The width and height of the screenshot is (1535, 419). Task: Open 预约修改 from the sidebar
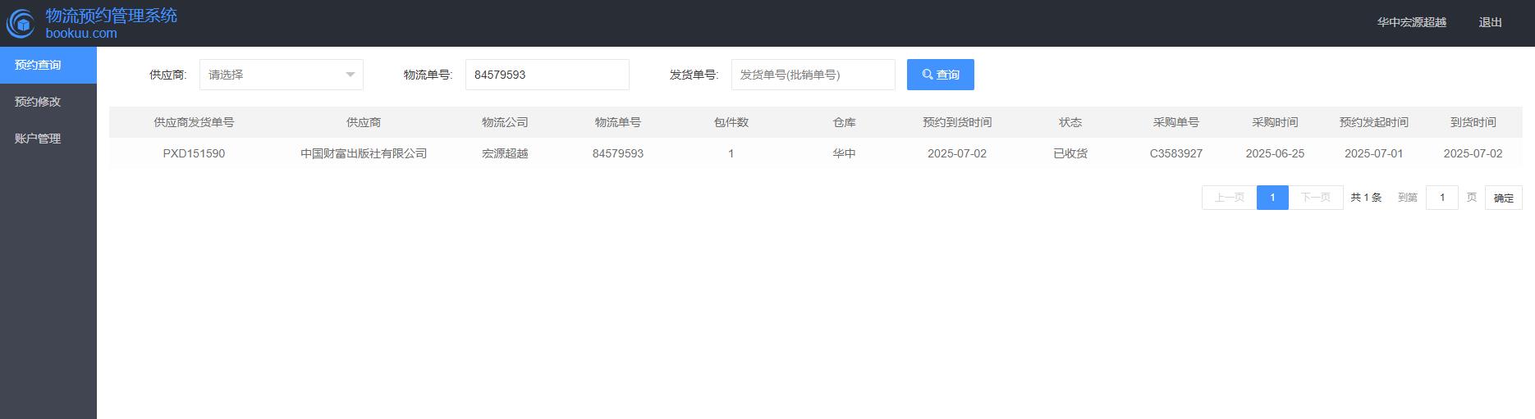click(39, 102)
